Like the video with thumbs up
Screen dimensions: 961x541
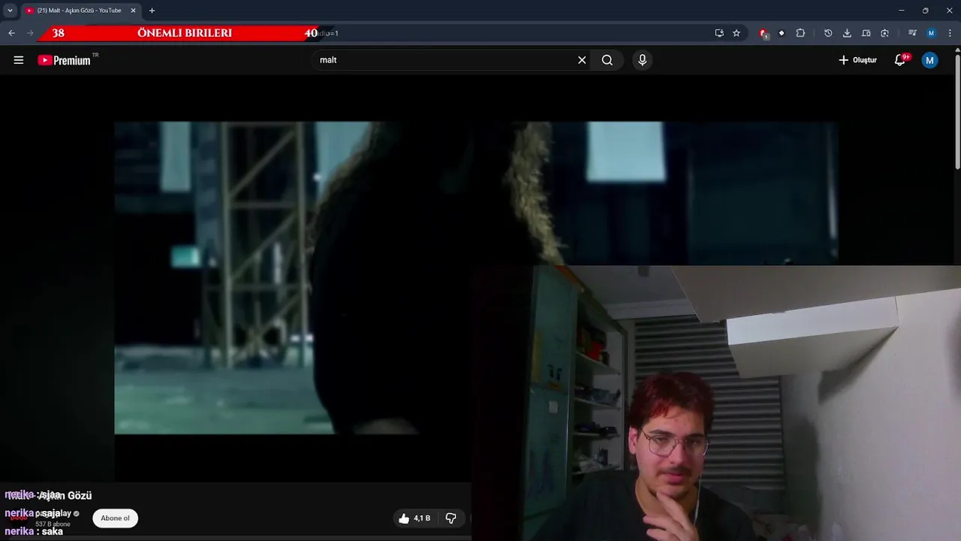pos(414,518)
